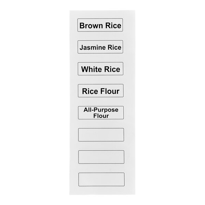Viewport: 205px width, 205px height.
Task: Click the Brown Rice label
Action: [x=100, y=25]
